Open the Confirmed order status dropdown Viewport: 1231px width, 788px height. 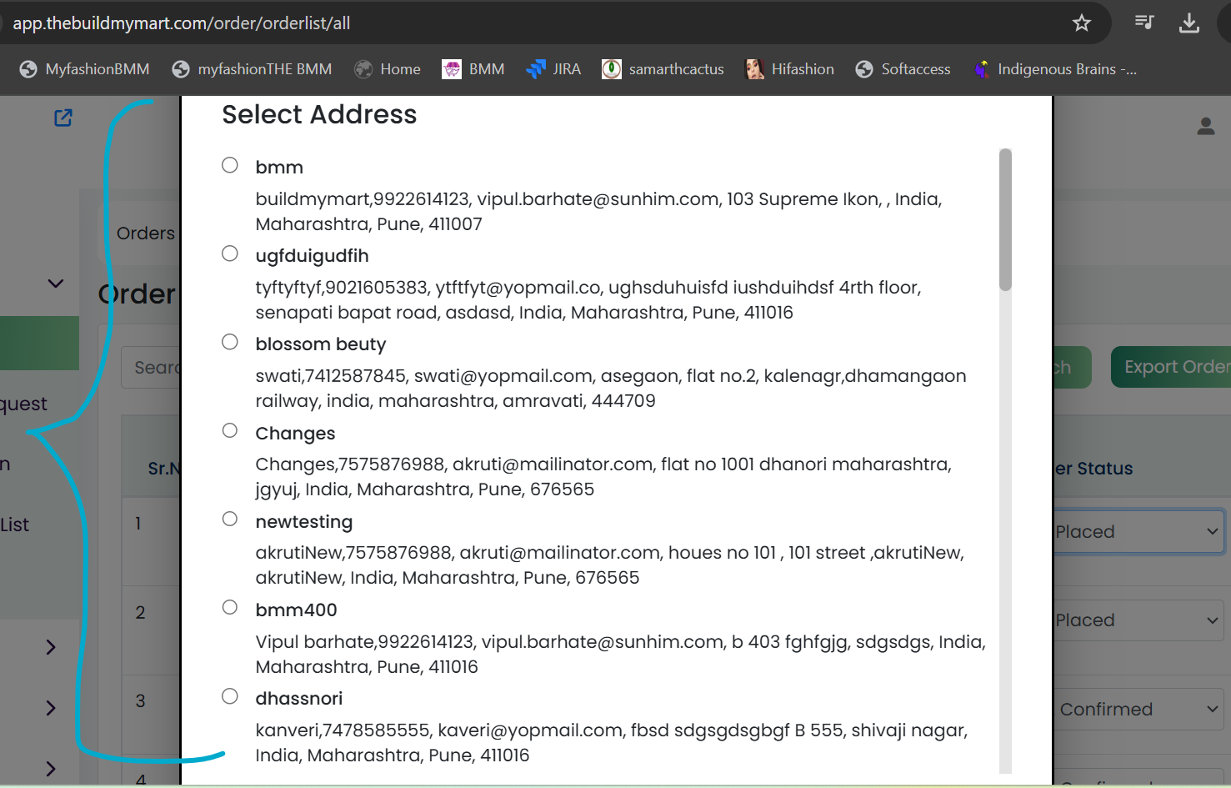tap(1138, 710)
